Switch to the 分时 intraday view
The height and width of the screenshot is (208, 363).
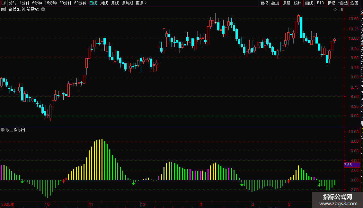[13, 3]
